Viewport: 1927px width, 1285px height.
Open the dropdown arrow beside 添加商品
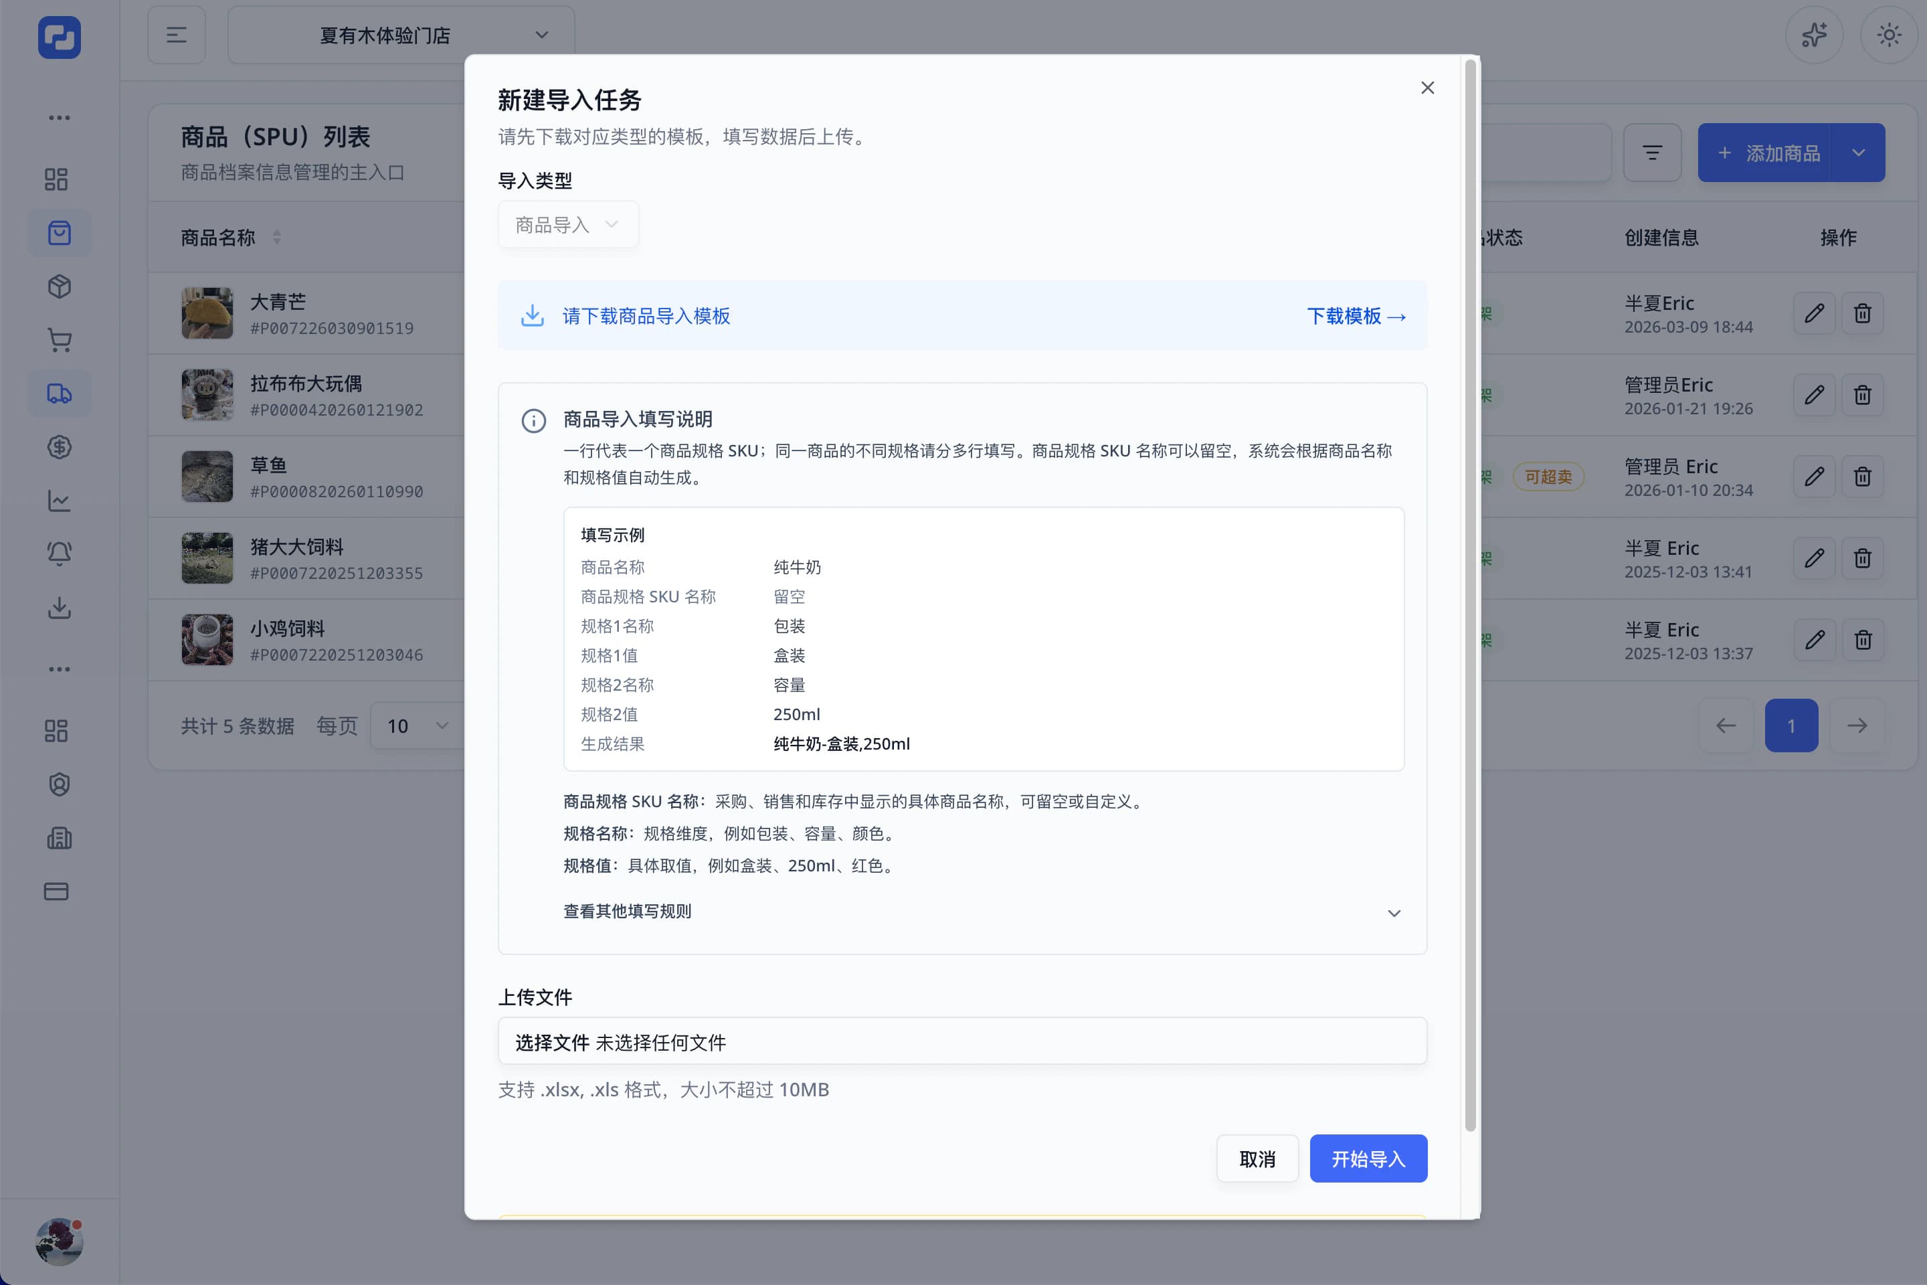click(1858, 153)
